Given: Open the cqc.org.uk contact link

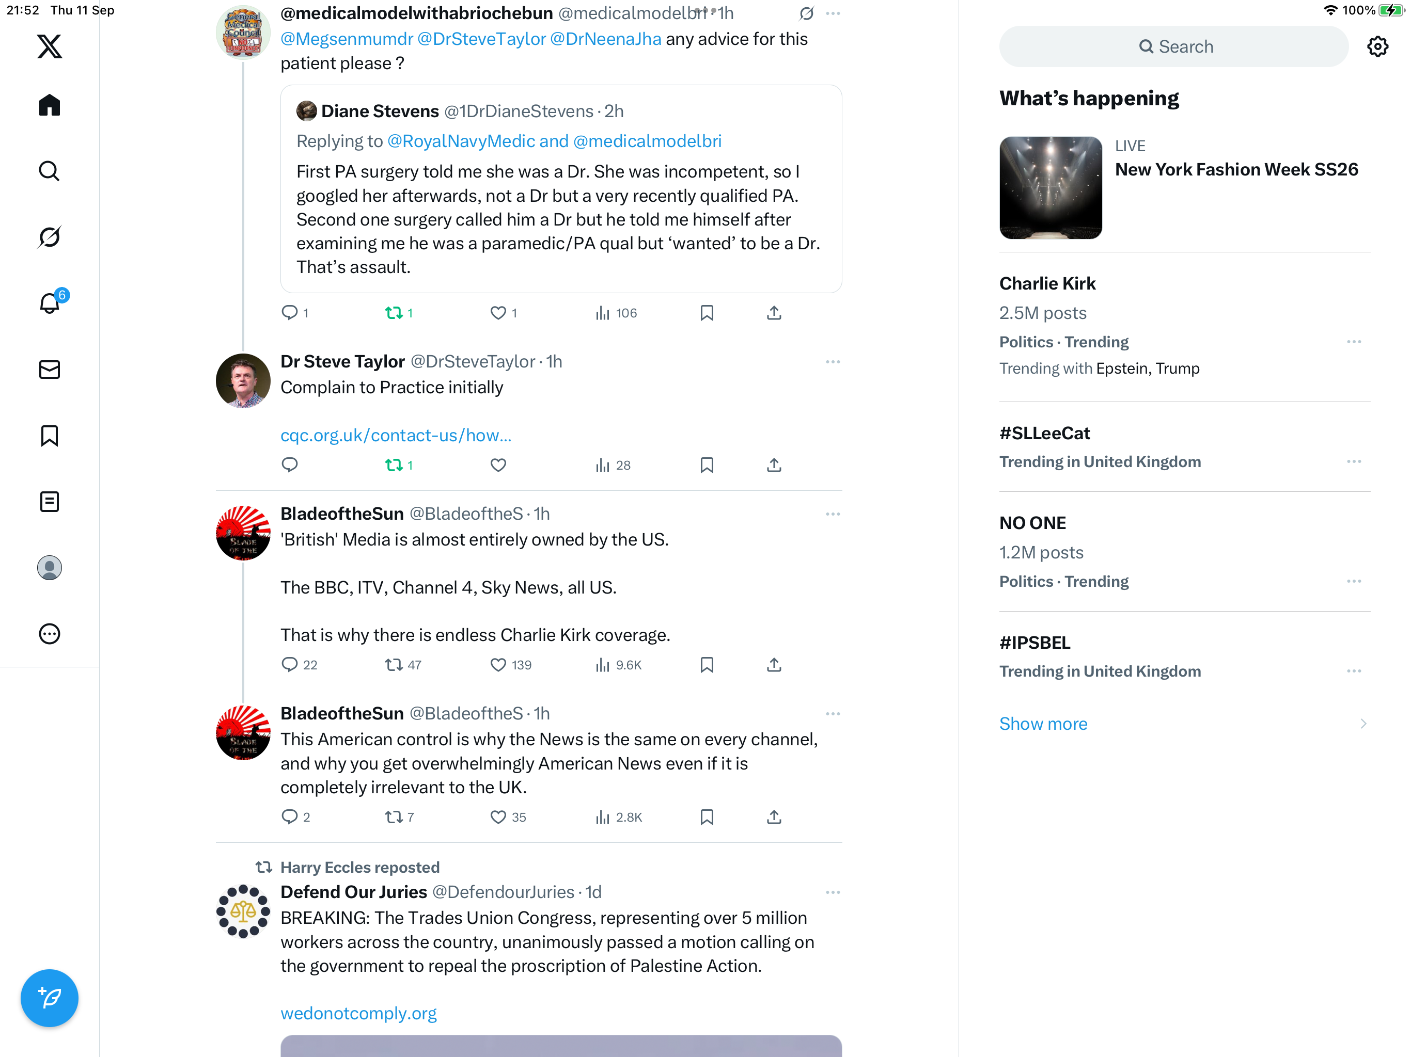Looking at the screenshot, I should [396, 436].
